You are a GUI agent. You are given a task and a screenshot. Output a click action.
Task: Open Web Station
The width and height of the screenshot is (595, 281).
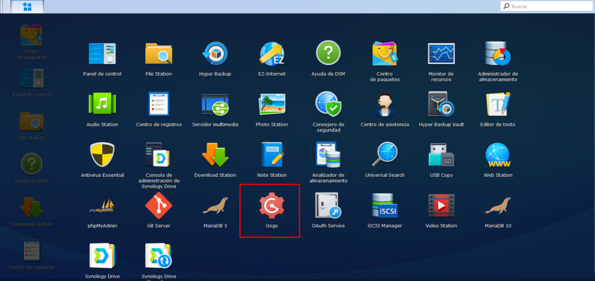coord(498,155)
